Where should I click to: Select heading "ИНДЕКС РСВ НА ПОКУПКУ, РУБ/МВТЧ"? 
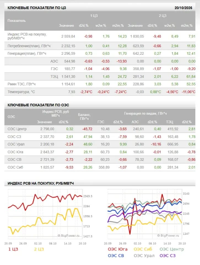coord(41,183)
